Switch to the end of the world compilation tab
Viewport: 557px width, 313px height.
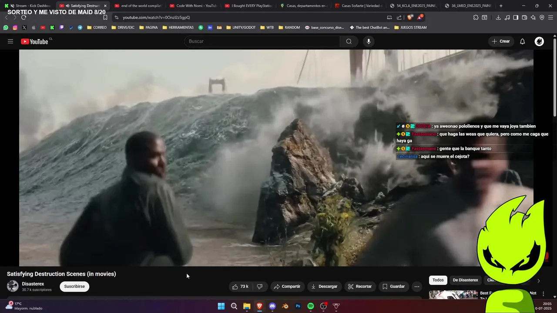(x=138, y=6)
